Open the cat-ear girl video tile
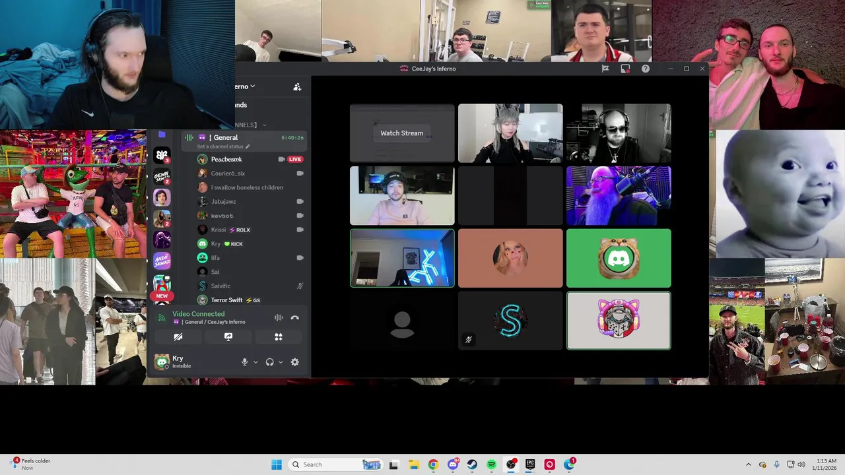Image resolution: width=845 pixels, height=475 pixels. click(x=510, y=133)
